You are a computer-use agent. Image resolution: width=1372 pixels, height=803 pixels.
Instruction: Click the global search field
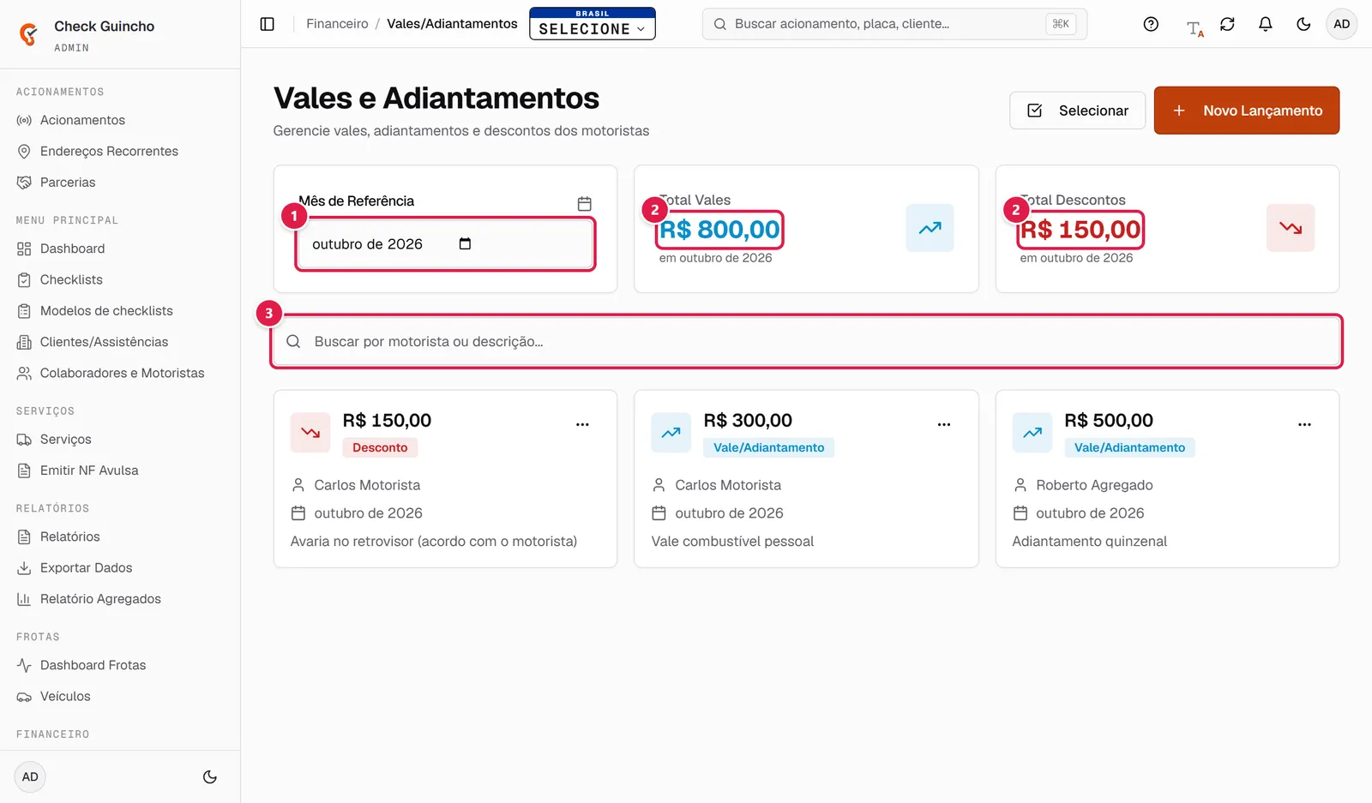coord(894,24)
